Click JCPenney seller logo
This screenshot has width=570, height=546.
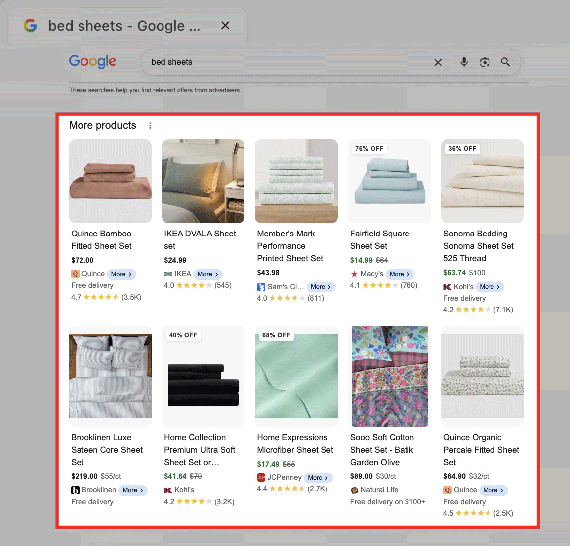coord(261,477)
